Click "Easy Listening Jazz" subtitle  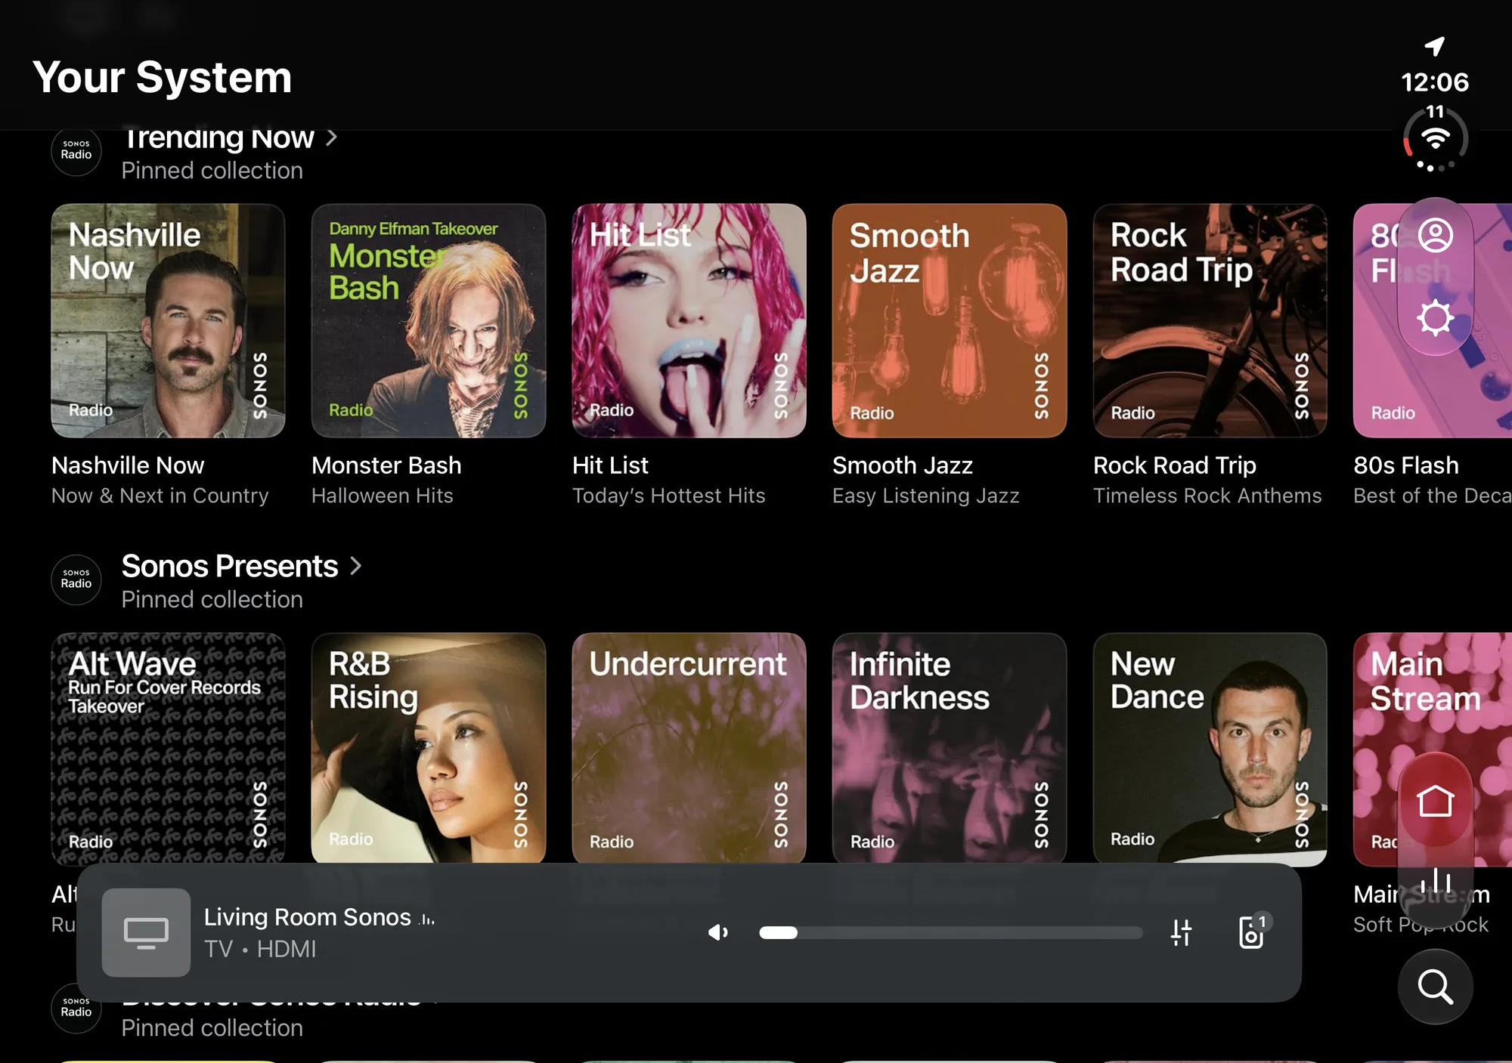[925, 496]
